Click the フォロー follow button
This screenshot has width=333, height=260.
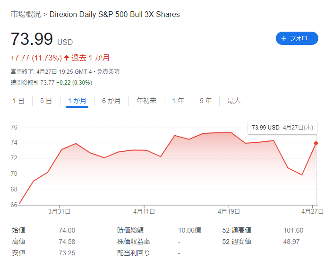coord(297,38)
